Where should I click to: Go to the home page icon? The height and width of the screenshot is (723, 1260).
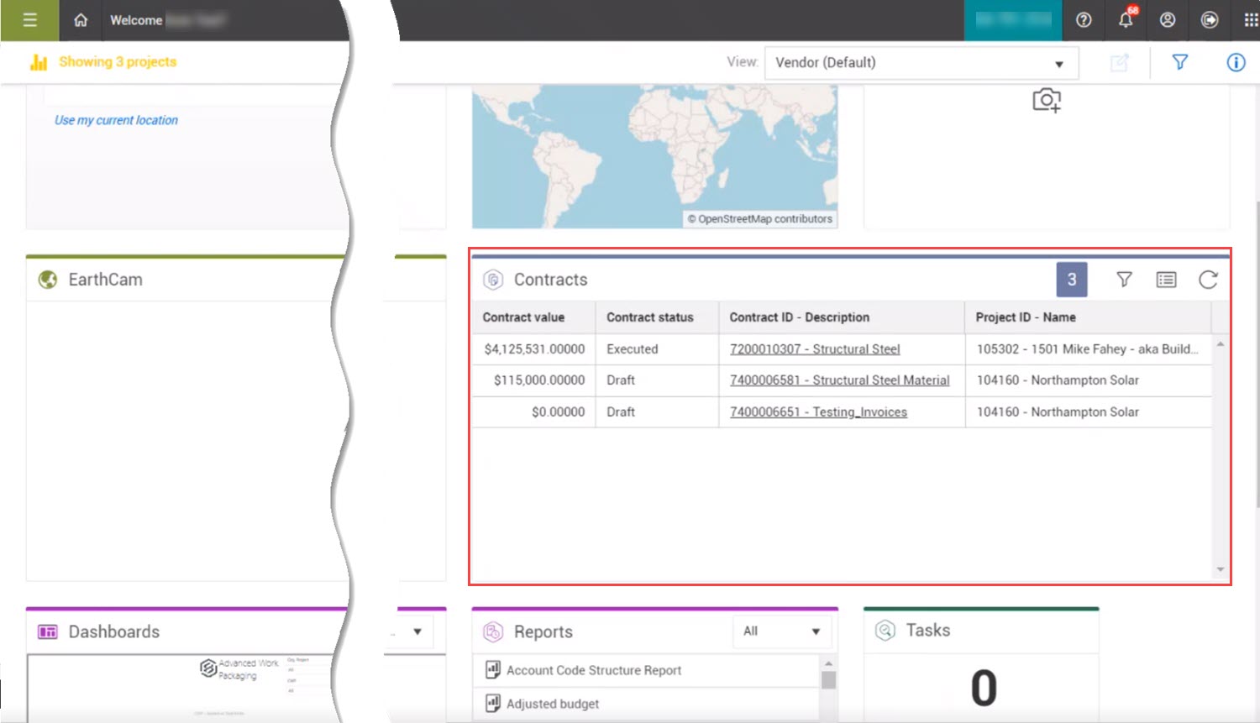pos(81,20)
